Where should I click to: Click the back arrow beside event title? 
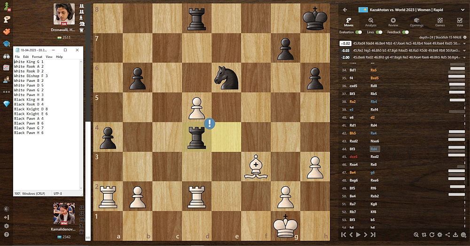(345, 9)
